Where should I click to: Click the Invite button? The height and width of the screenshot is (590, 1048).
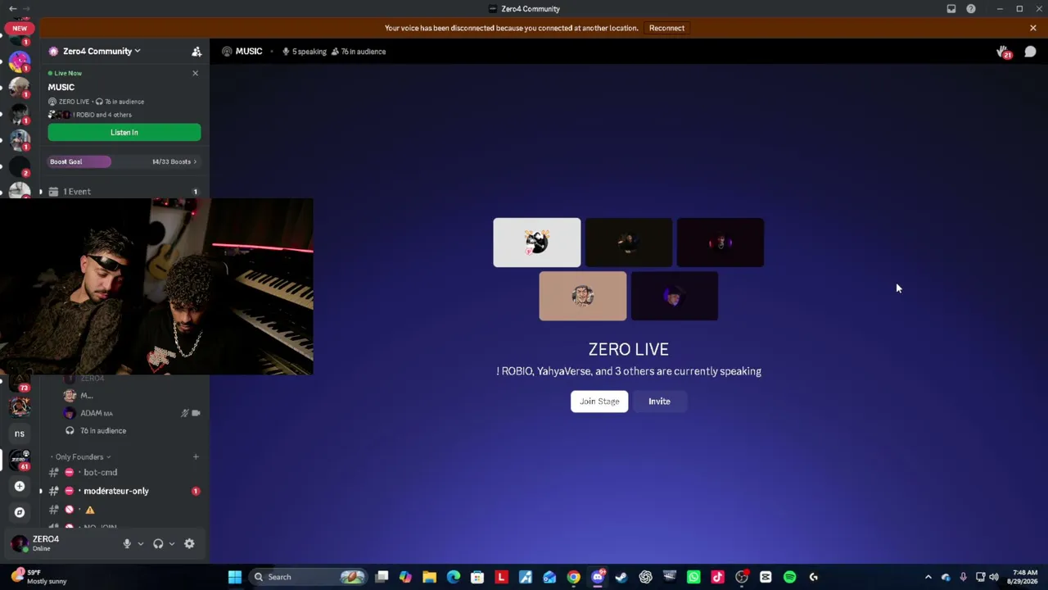tap(659, 402)
